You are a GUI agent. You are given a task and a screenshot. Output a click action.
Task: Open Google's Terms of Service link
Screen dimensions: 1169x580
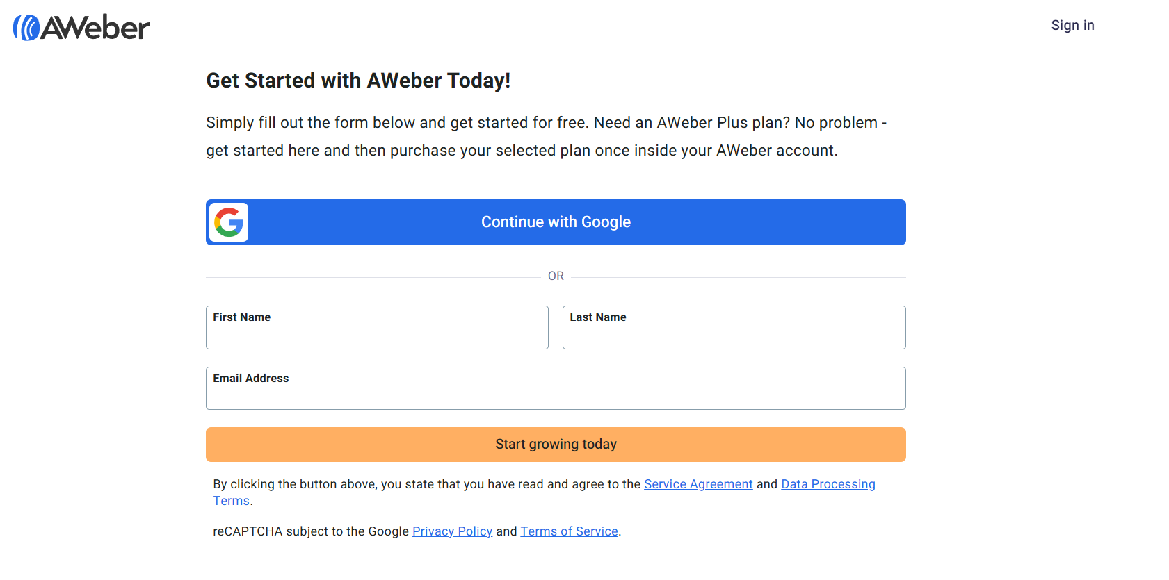[569, 531]
